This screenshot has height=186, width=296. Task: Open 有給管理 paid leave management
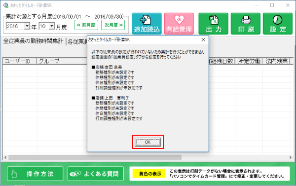[179, 24]
